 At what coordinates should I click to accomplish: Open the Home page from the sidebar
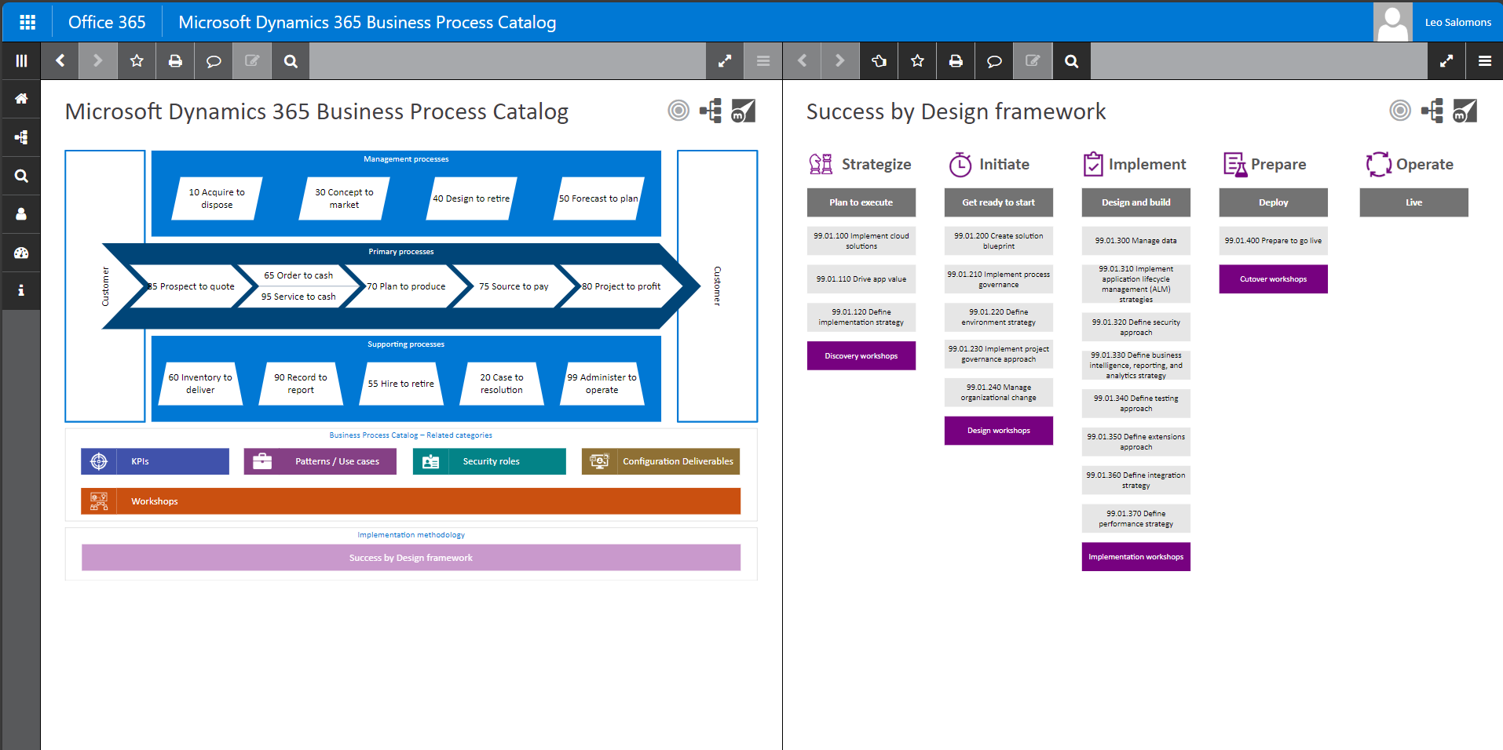[x=20, y=99]
